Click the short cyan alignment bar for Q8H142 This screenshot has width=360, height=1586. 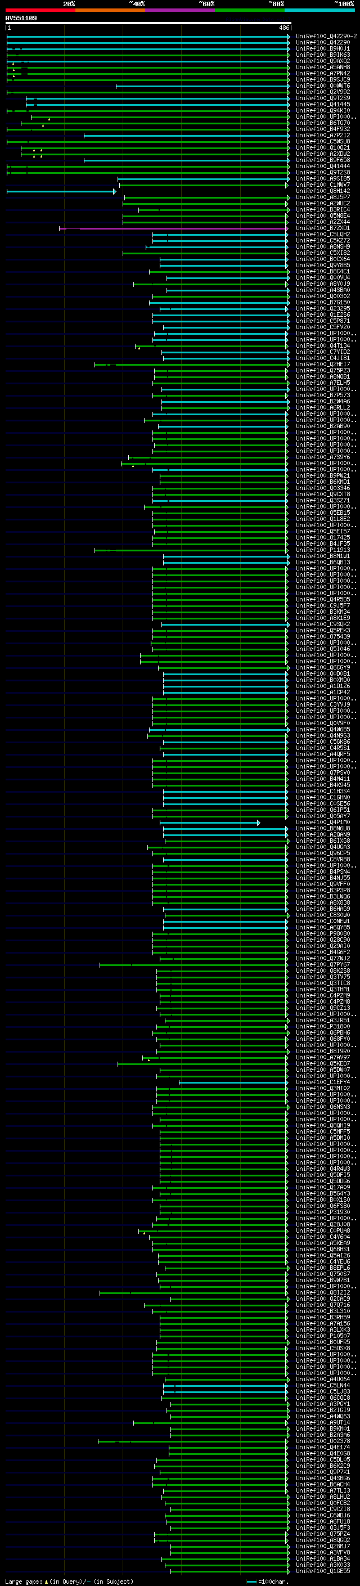61,191
